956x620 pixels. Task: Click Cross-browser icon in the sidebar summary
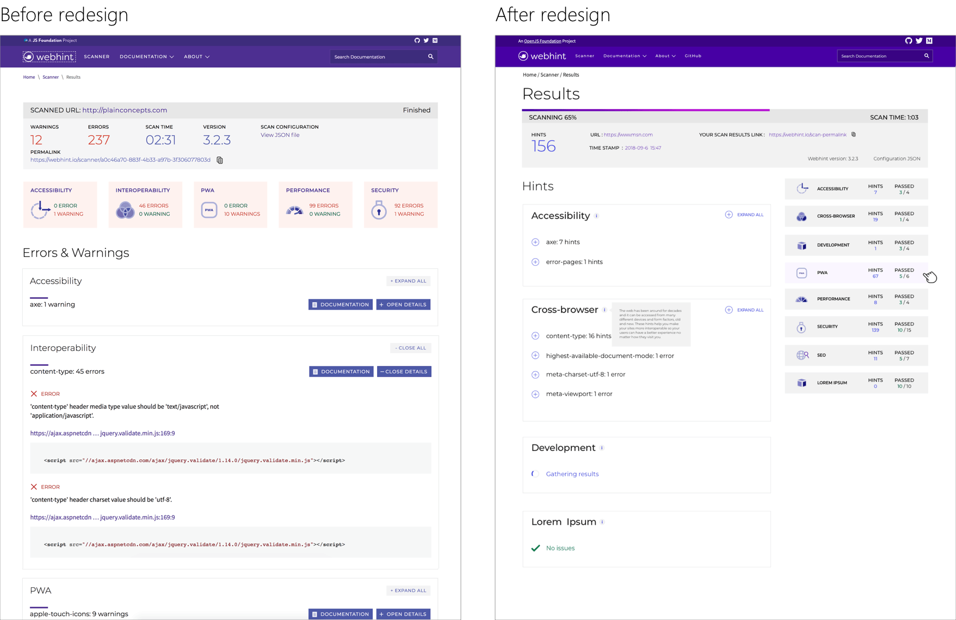click(801, 216)
